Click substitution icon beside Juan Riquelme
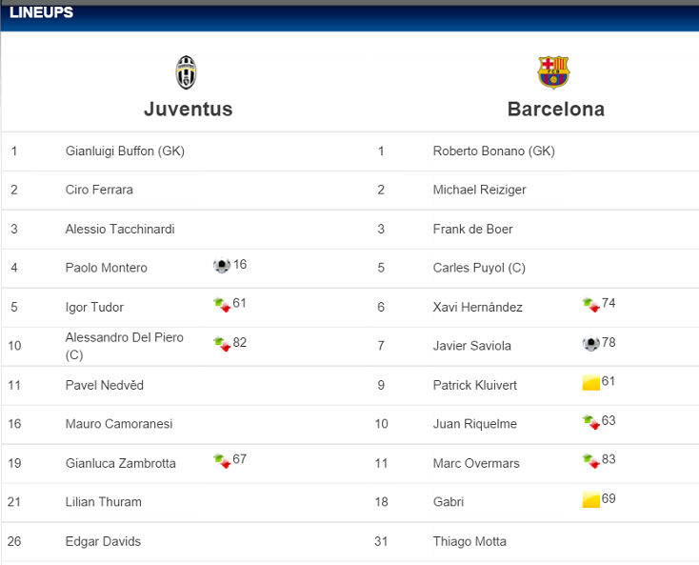The width and height of the screenshot is (699, 565). tap(590, 422)
